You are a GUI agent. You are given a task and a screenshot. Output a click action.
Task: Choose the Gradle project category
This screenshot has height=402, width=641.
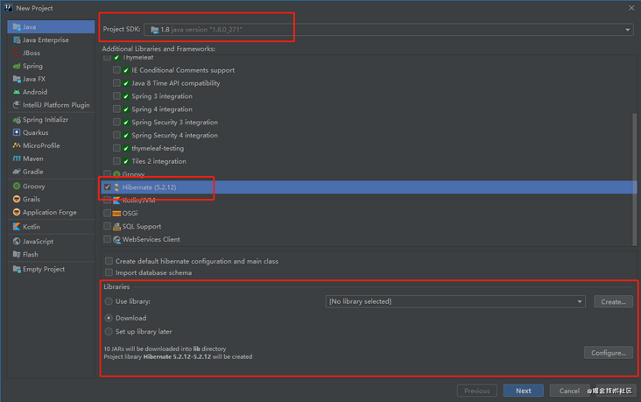click(x=51, y=172)
